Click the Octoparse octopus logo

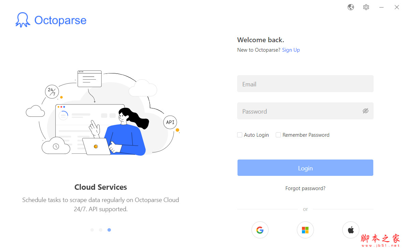click(x=23, y=20)
